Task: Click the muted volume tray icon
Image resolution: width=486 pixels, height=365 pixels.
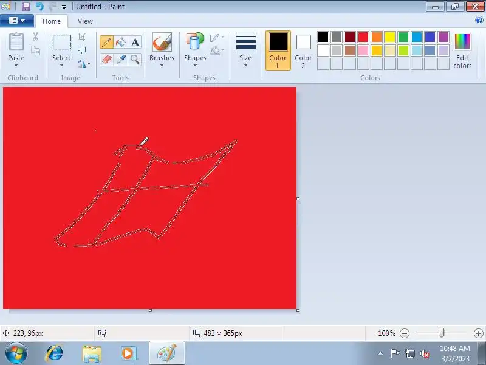Action: [x=424, y=353]
